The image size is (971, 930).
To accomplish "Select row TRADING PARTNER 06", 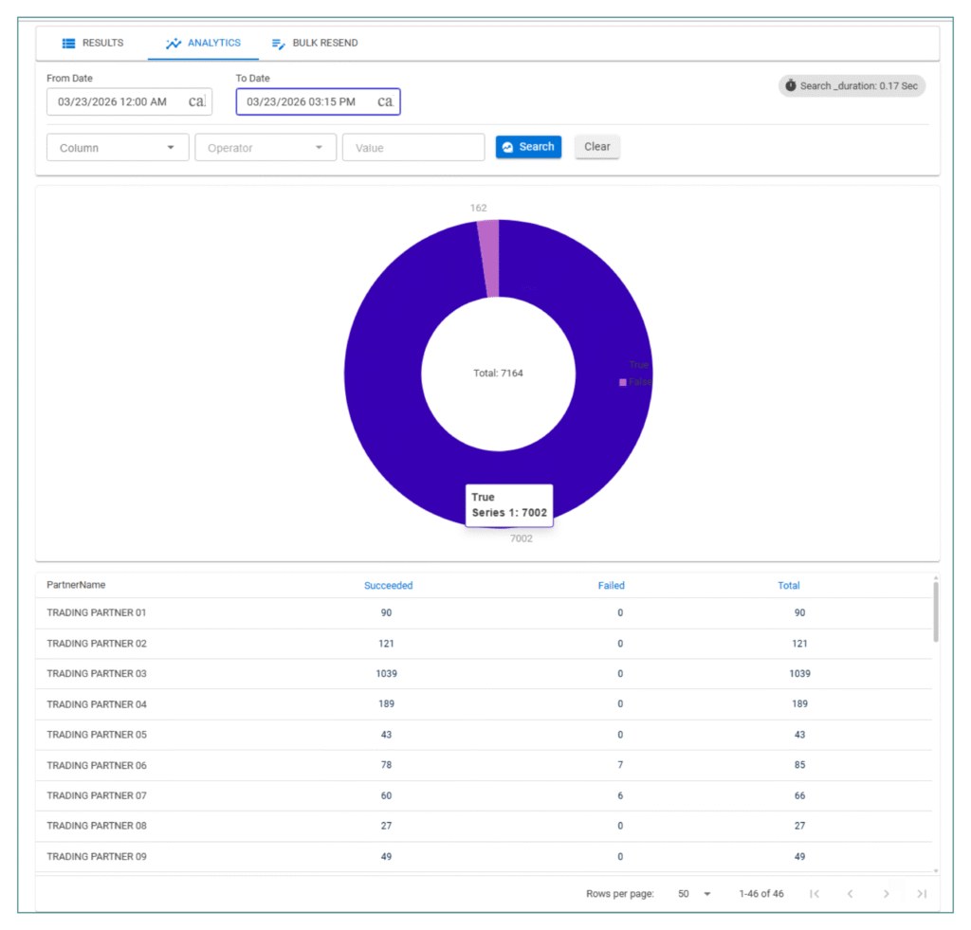I will [485, 765].
